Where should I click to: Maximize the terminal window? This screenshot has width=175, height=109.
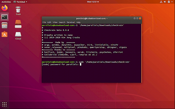[137, 18]
